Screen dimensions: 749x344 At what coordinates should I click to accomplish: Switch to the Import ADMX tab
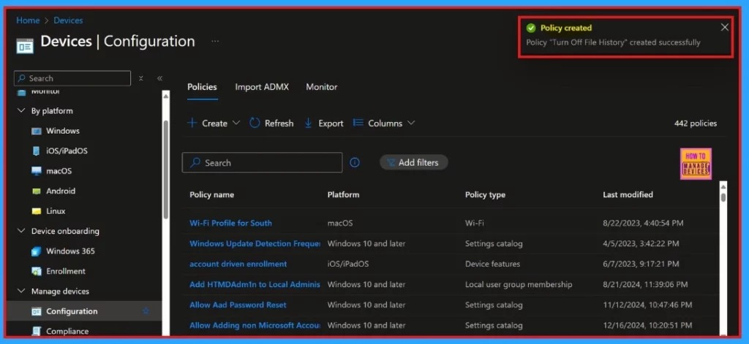pyautogui.click(x=262, y=87)
